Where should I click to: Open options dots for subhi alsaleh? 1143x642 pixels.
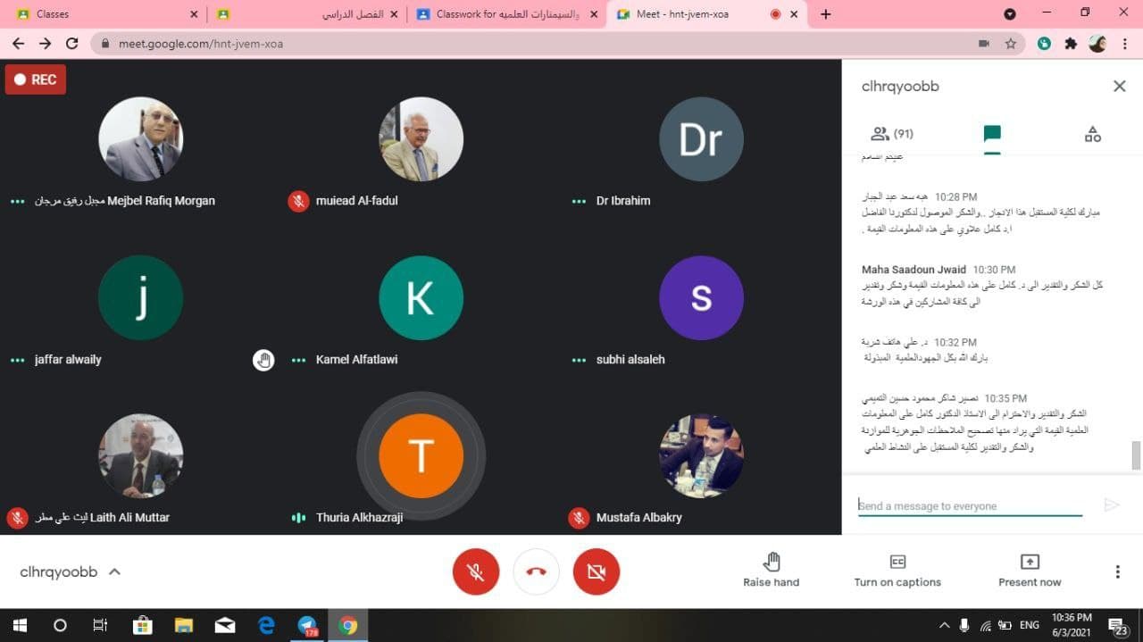tap(579, 360)
